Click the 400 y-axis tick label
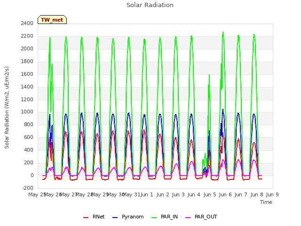The image size is (301, 226). (29, 150)
